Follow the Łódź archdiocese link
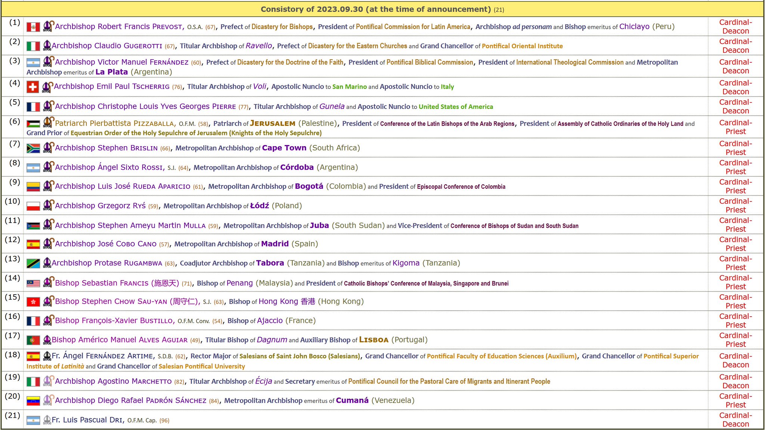Viewport: 765px width, 430px height. 259,205
